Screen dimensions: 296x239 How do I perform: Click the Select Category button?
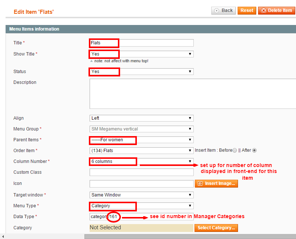216,228
